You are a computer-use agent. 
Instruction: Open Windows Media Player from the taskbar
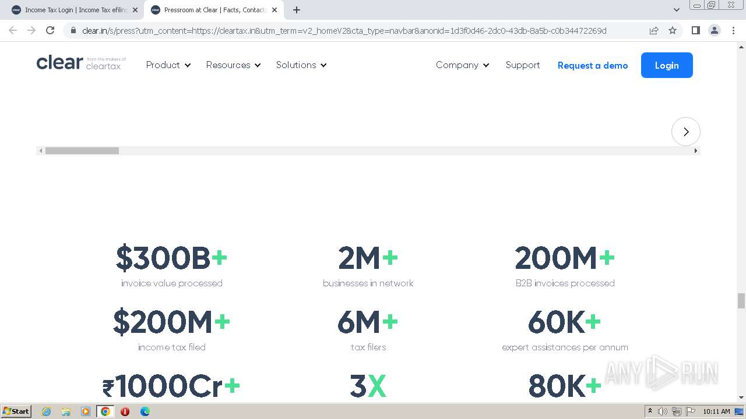(86, 411)
